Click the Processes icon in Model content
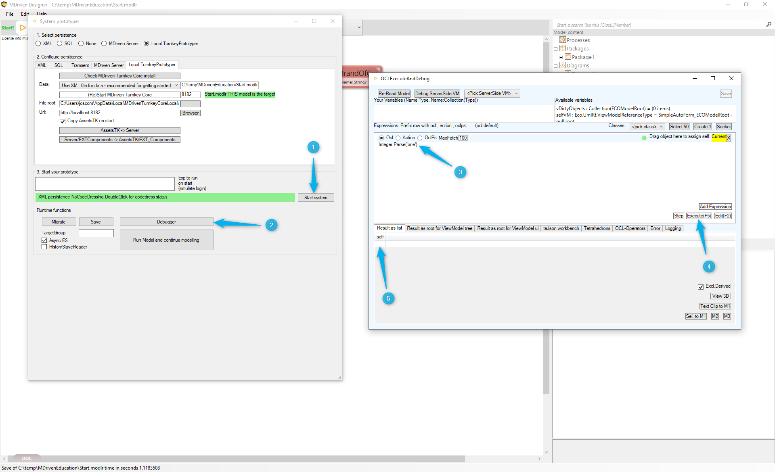The image size is (775, 472). click(x=562, y=40)
